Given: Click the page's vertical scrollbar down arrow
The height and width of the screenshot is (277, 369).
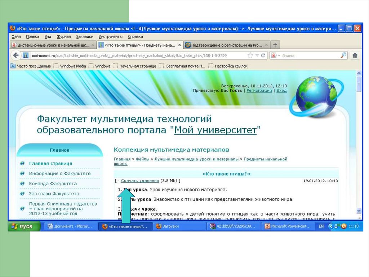Looking at the screenshot, I should [x=359, y=211].
